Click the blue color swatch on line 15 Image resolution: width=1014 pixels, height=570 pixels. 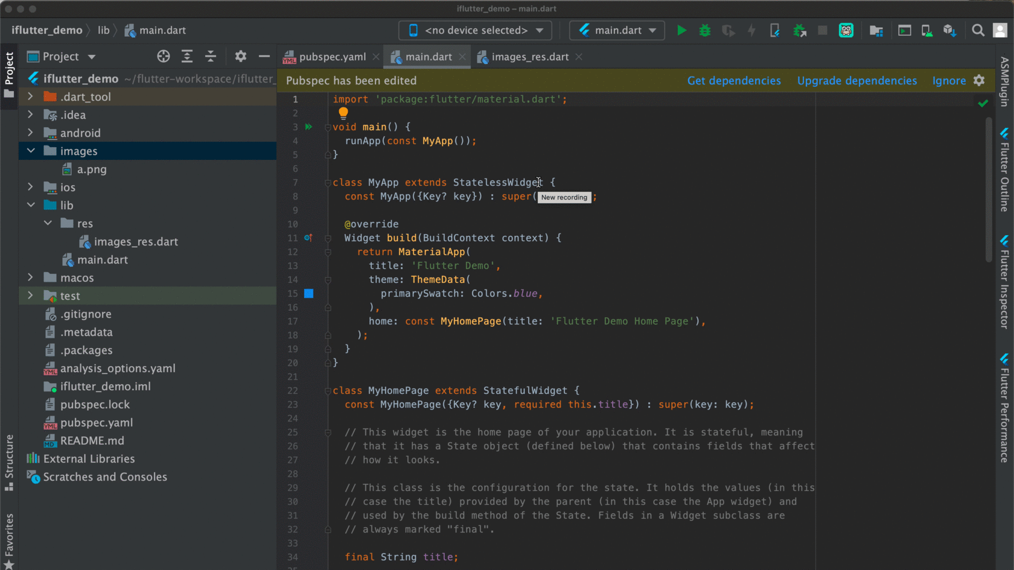pos(308,293)
